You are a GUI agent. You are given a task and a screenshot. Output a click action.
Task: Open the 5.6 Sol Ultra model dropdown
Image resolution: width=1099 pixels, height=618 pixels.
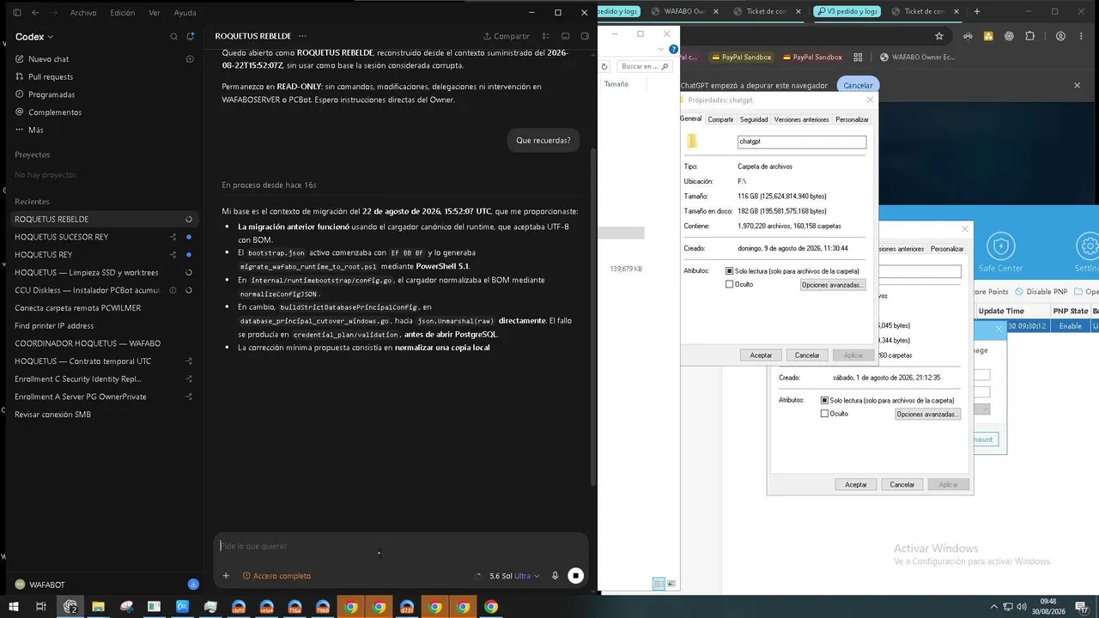pyautogui.click(x=514, y=576)
